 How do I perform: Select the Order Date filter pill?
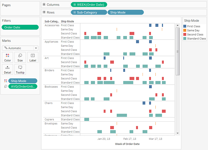point(20,27)
